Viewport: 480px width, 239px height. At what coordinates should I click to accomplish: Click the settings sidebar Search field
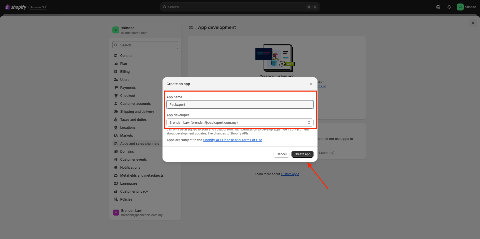145,45
